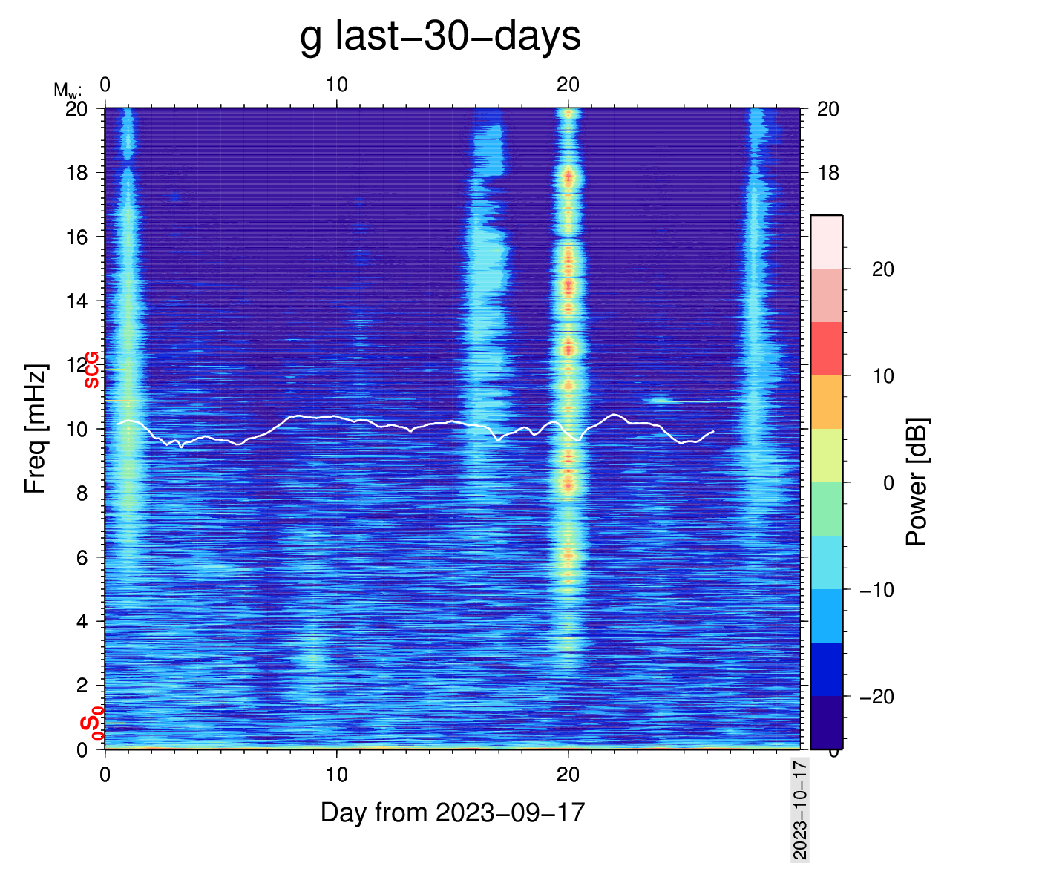Screen dimensions: 1039x883
Task: Select the green colorbar swatch below 0 dB
Action: coord(826,509)
